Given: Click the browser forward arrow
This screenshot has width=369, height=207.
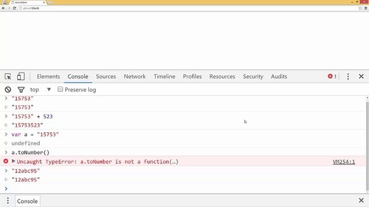Looking at the screenshot, I should (x=9, y=8).
